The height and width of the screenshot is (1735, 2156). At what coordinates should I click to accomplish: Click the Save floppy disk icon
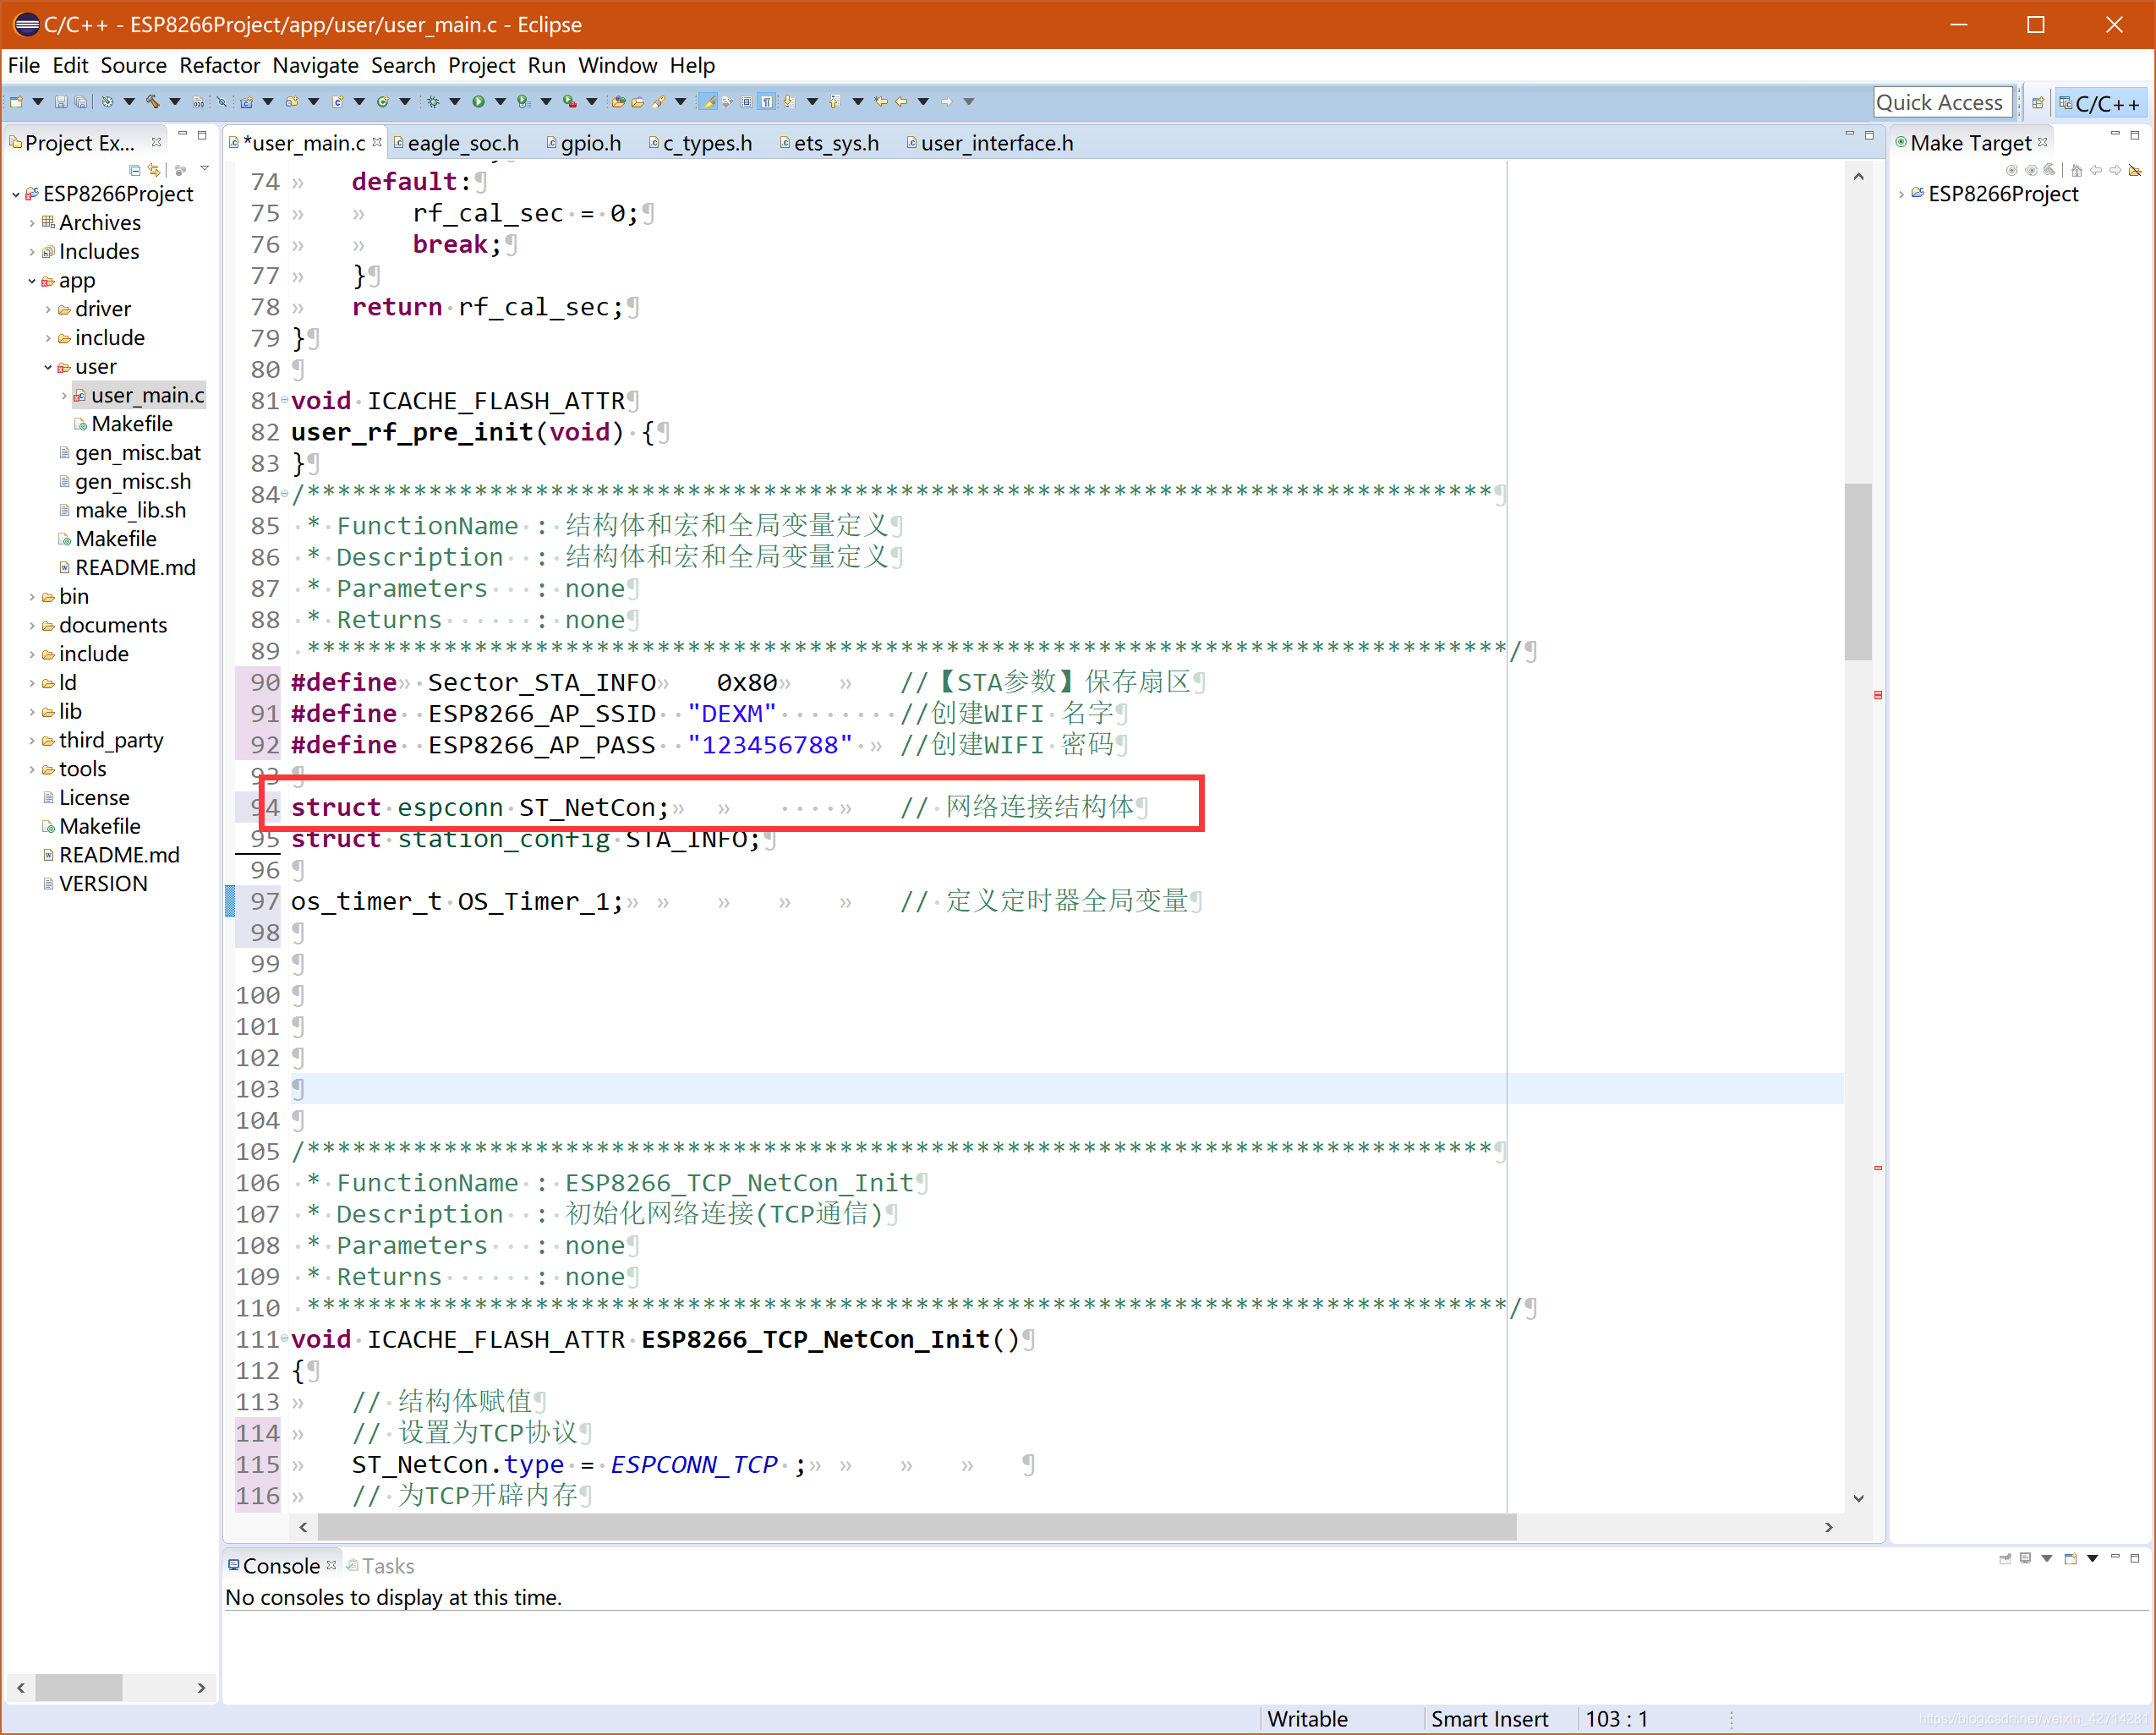click(60, 102)
